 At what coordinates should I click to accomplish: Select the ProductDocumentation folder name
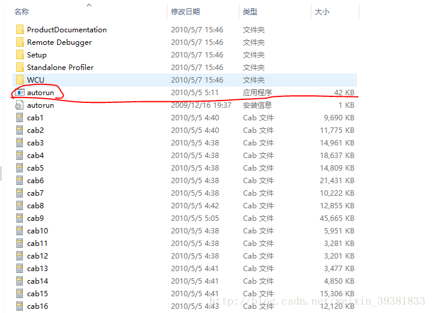[67, 30]
